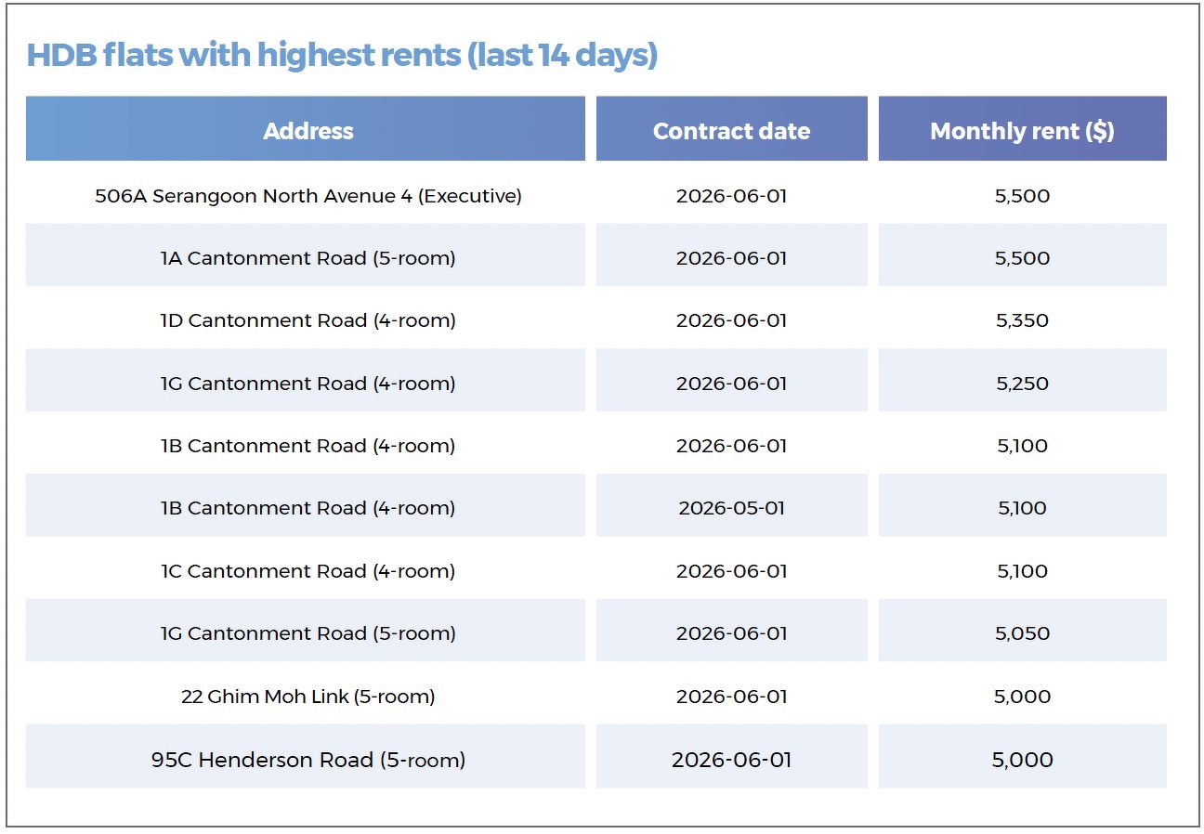This screenshot has height=834, width=1204.
Task: Select contract date of 95C Henderson Road row
Action: (x=732, y=760)
